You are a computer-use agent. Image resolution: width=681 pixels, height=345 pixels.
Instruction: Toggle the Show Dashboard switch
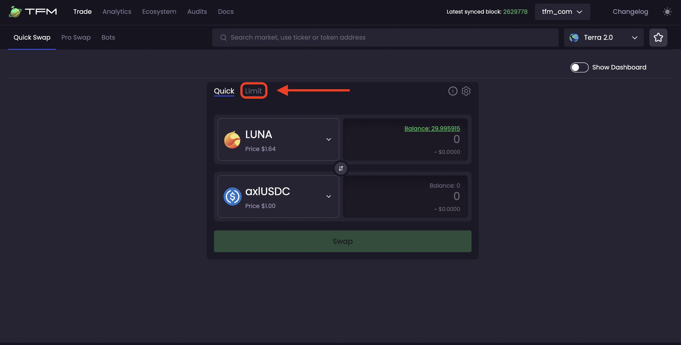pyautogui.click(x=579, y=67)
